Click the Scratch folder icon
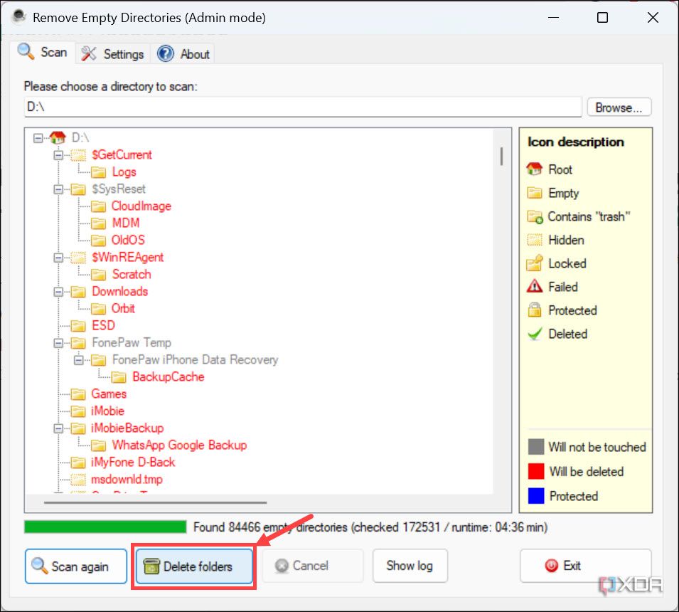 coord(99,275)
